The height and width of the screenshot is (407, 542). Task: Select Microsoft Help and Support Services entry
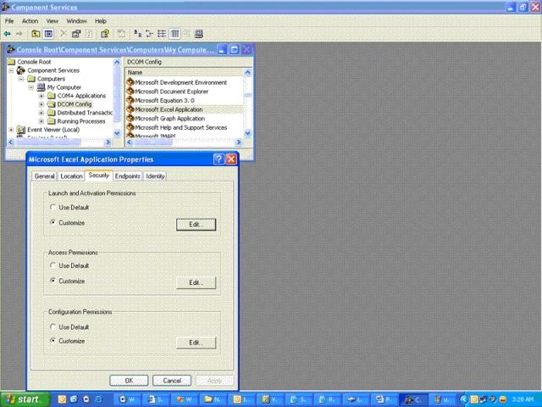click(180, 127)
